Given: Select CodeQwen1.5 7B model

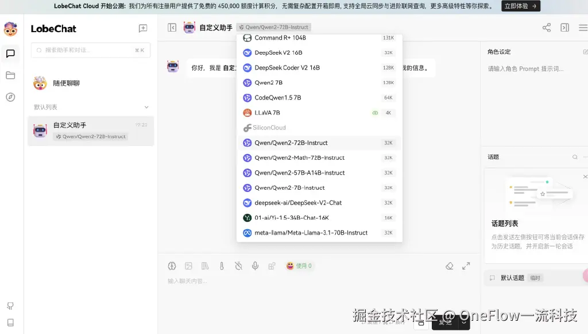Looking at the screenshot, I should point(319,98).
